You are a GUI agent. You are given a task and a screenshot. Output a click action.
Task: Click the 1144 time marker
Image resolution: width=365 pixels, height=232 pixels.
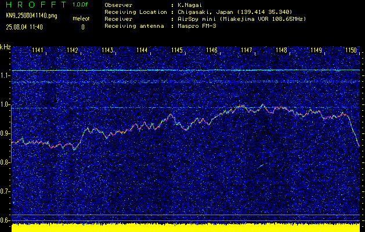click(142, 50)
